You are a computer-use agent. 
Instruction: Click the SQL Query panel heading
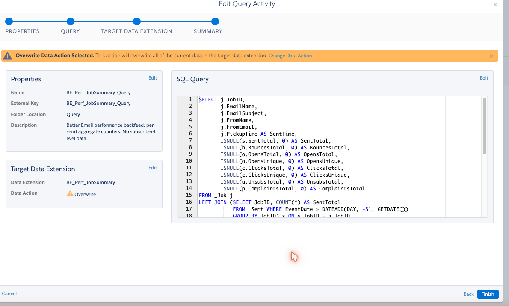point(192,79)
